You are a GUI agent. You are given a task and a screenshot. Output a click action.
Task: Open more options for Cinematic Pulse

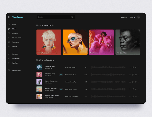point(139,75)
